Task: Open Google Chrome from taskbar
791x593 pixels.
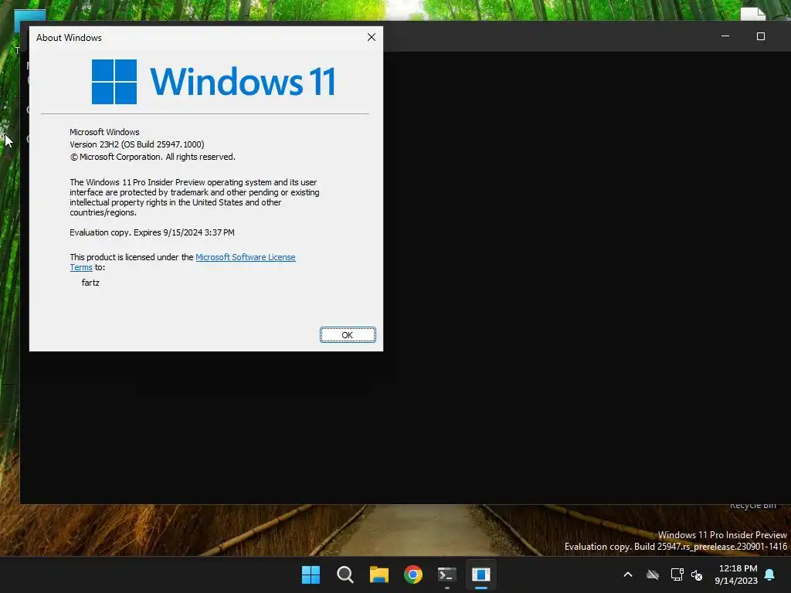Action: 413,574
